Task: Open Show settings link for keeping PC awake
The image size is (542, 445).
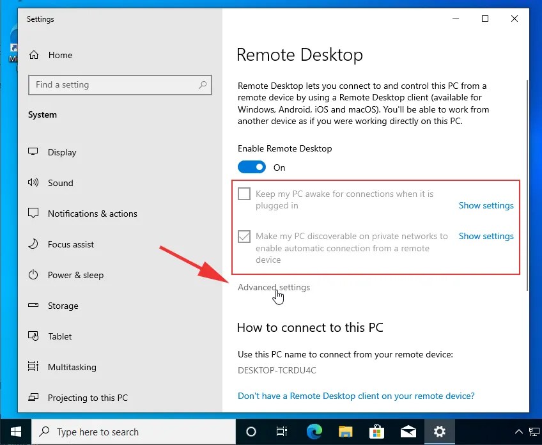Action: 486,205
